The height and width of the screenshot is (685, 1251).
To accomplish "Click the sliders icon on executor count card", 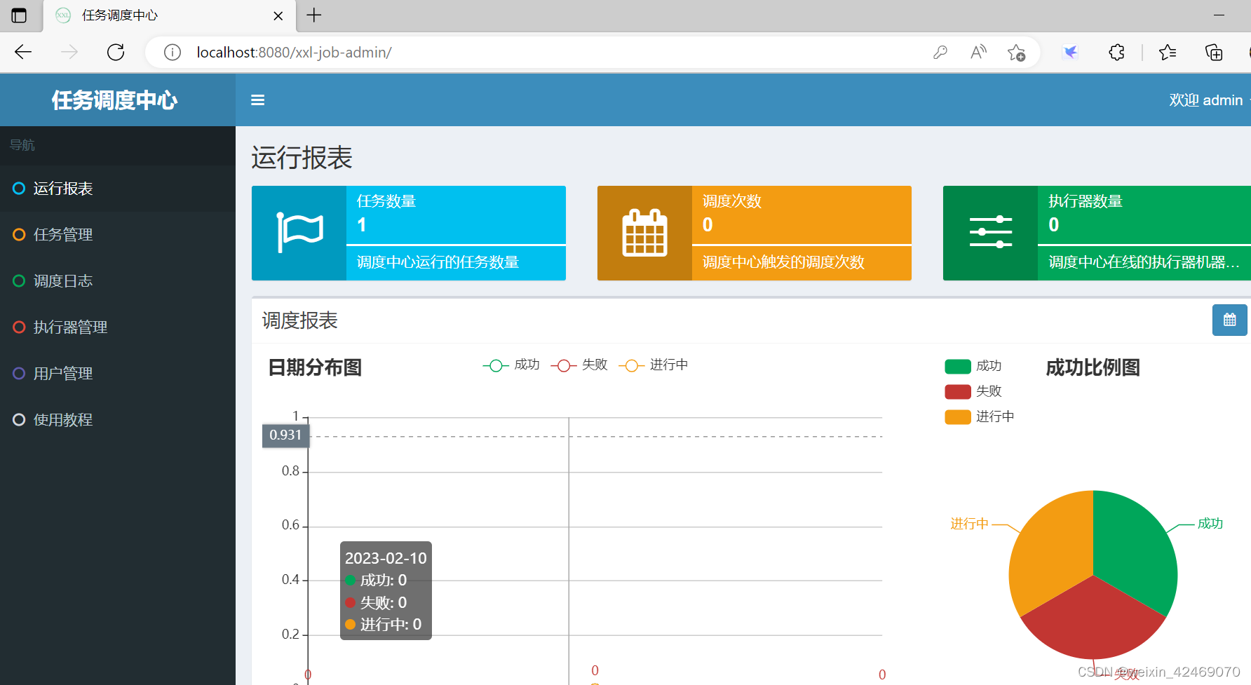I will [990, 232].
